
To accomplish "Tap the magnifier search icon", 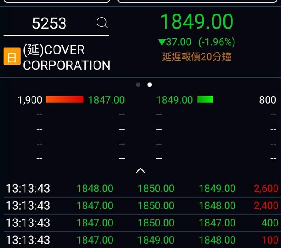I will (x=102, y=23).
